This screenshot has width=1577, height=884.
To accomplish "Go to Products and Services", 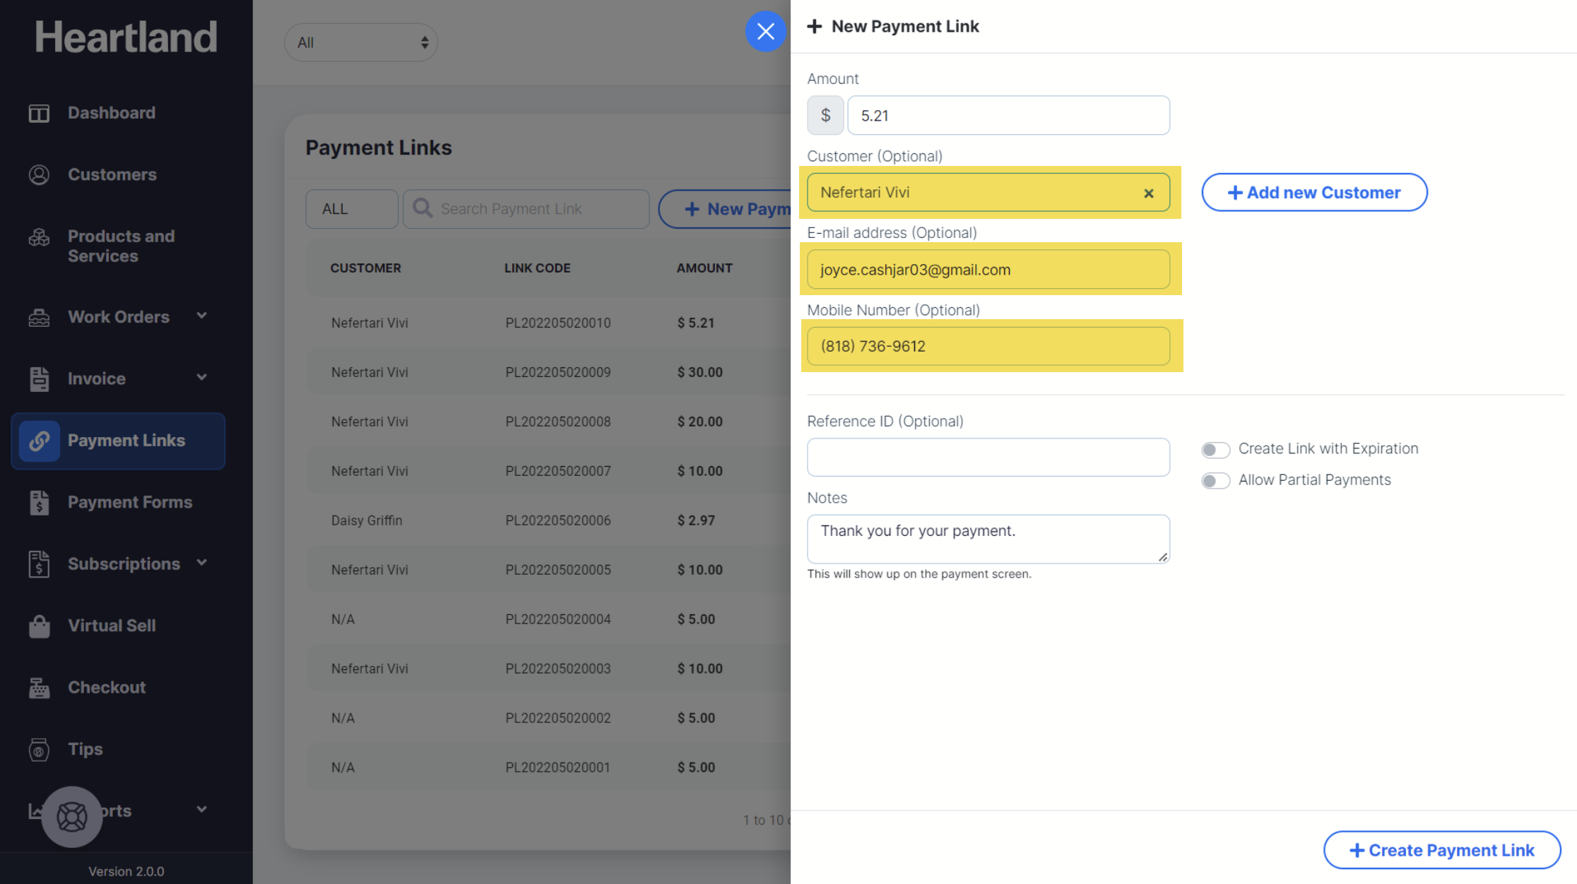I will [x=121, y=246].
